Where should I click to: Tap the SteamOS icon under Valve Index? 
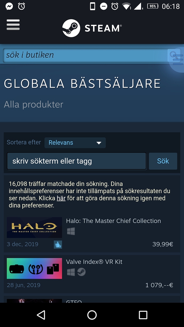81,272
